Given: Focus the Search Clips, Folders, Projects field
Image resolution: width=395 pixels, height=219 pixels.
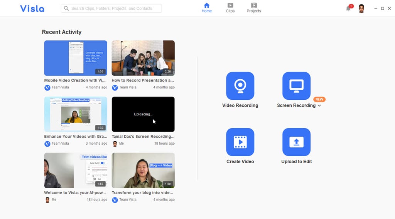Looking at the screenshot, I should tap(111, 8).
